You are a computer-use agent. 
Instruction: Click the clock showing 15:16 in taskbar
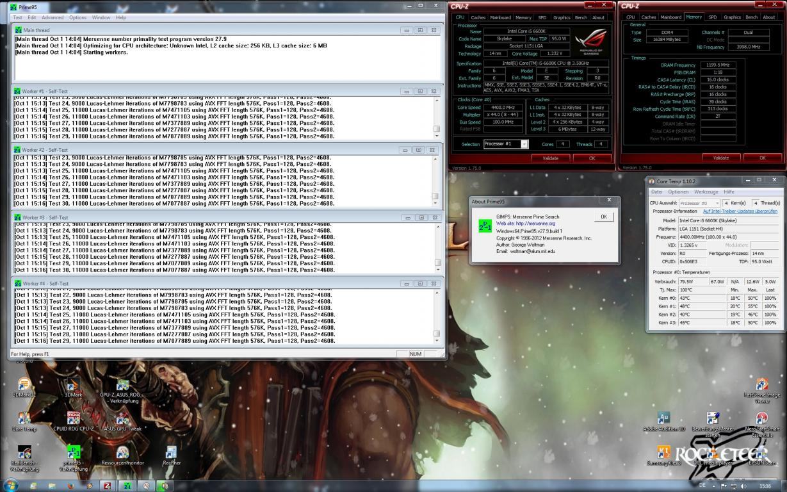click(x=765, y=486)
